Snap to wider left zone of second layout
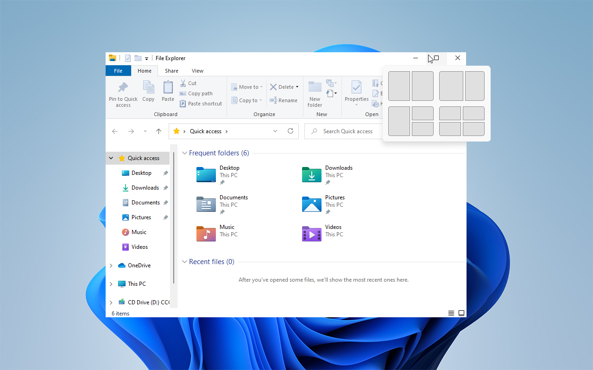593x370 pixels. pyautogui.click(x=451, y=86)
